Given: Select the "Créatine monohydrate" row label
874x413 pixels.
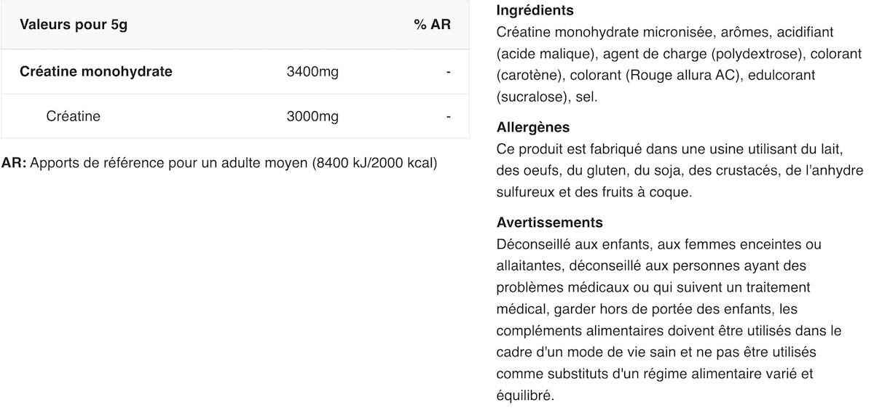Looking at the screenshot, I should coord(96,71).
